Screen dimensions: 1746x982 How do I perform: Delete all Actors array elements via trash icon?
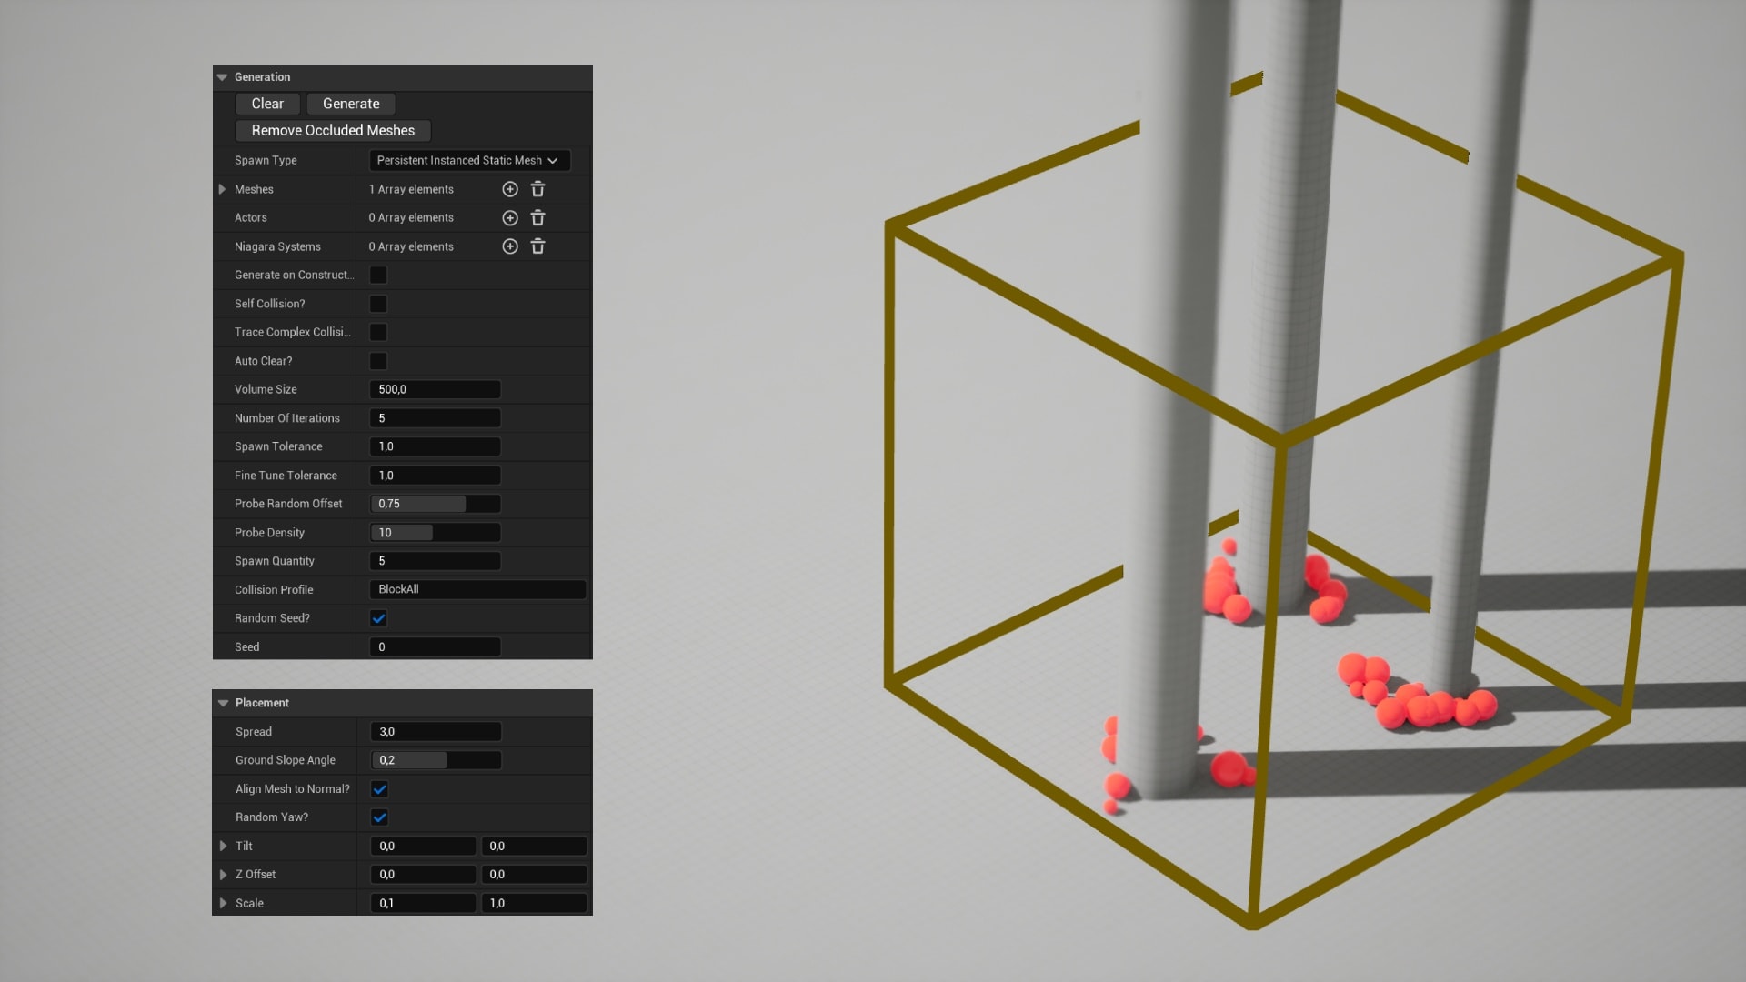(x=538, y=217)
